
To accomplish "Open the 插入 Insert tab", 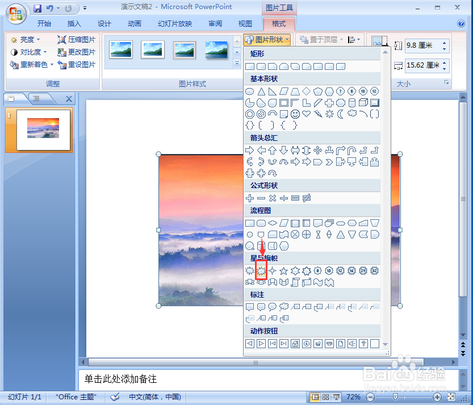I will [x=74, y=23].
